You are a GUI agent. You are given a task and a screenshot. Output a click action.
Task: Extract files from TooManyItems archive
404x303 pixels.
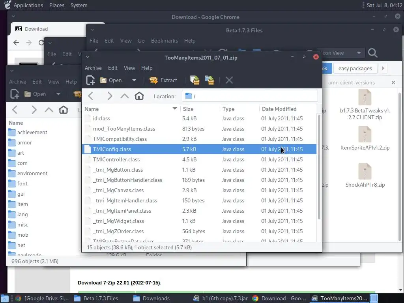pyautogui.click(x=163, y=80)
